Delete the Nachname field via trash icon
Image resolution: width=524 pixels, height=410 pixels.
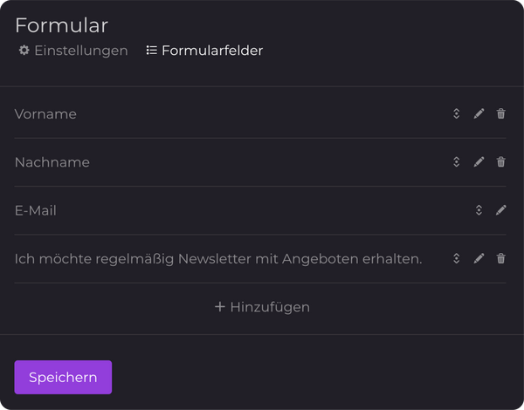[500, 161]
